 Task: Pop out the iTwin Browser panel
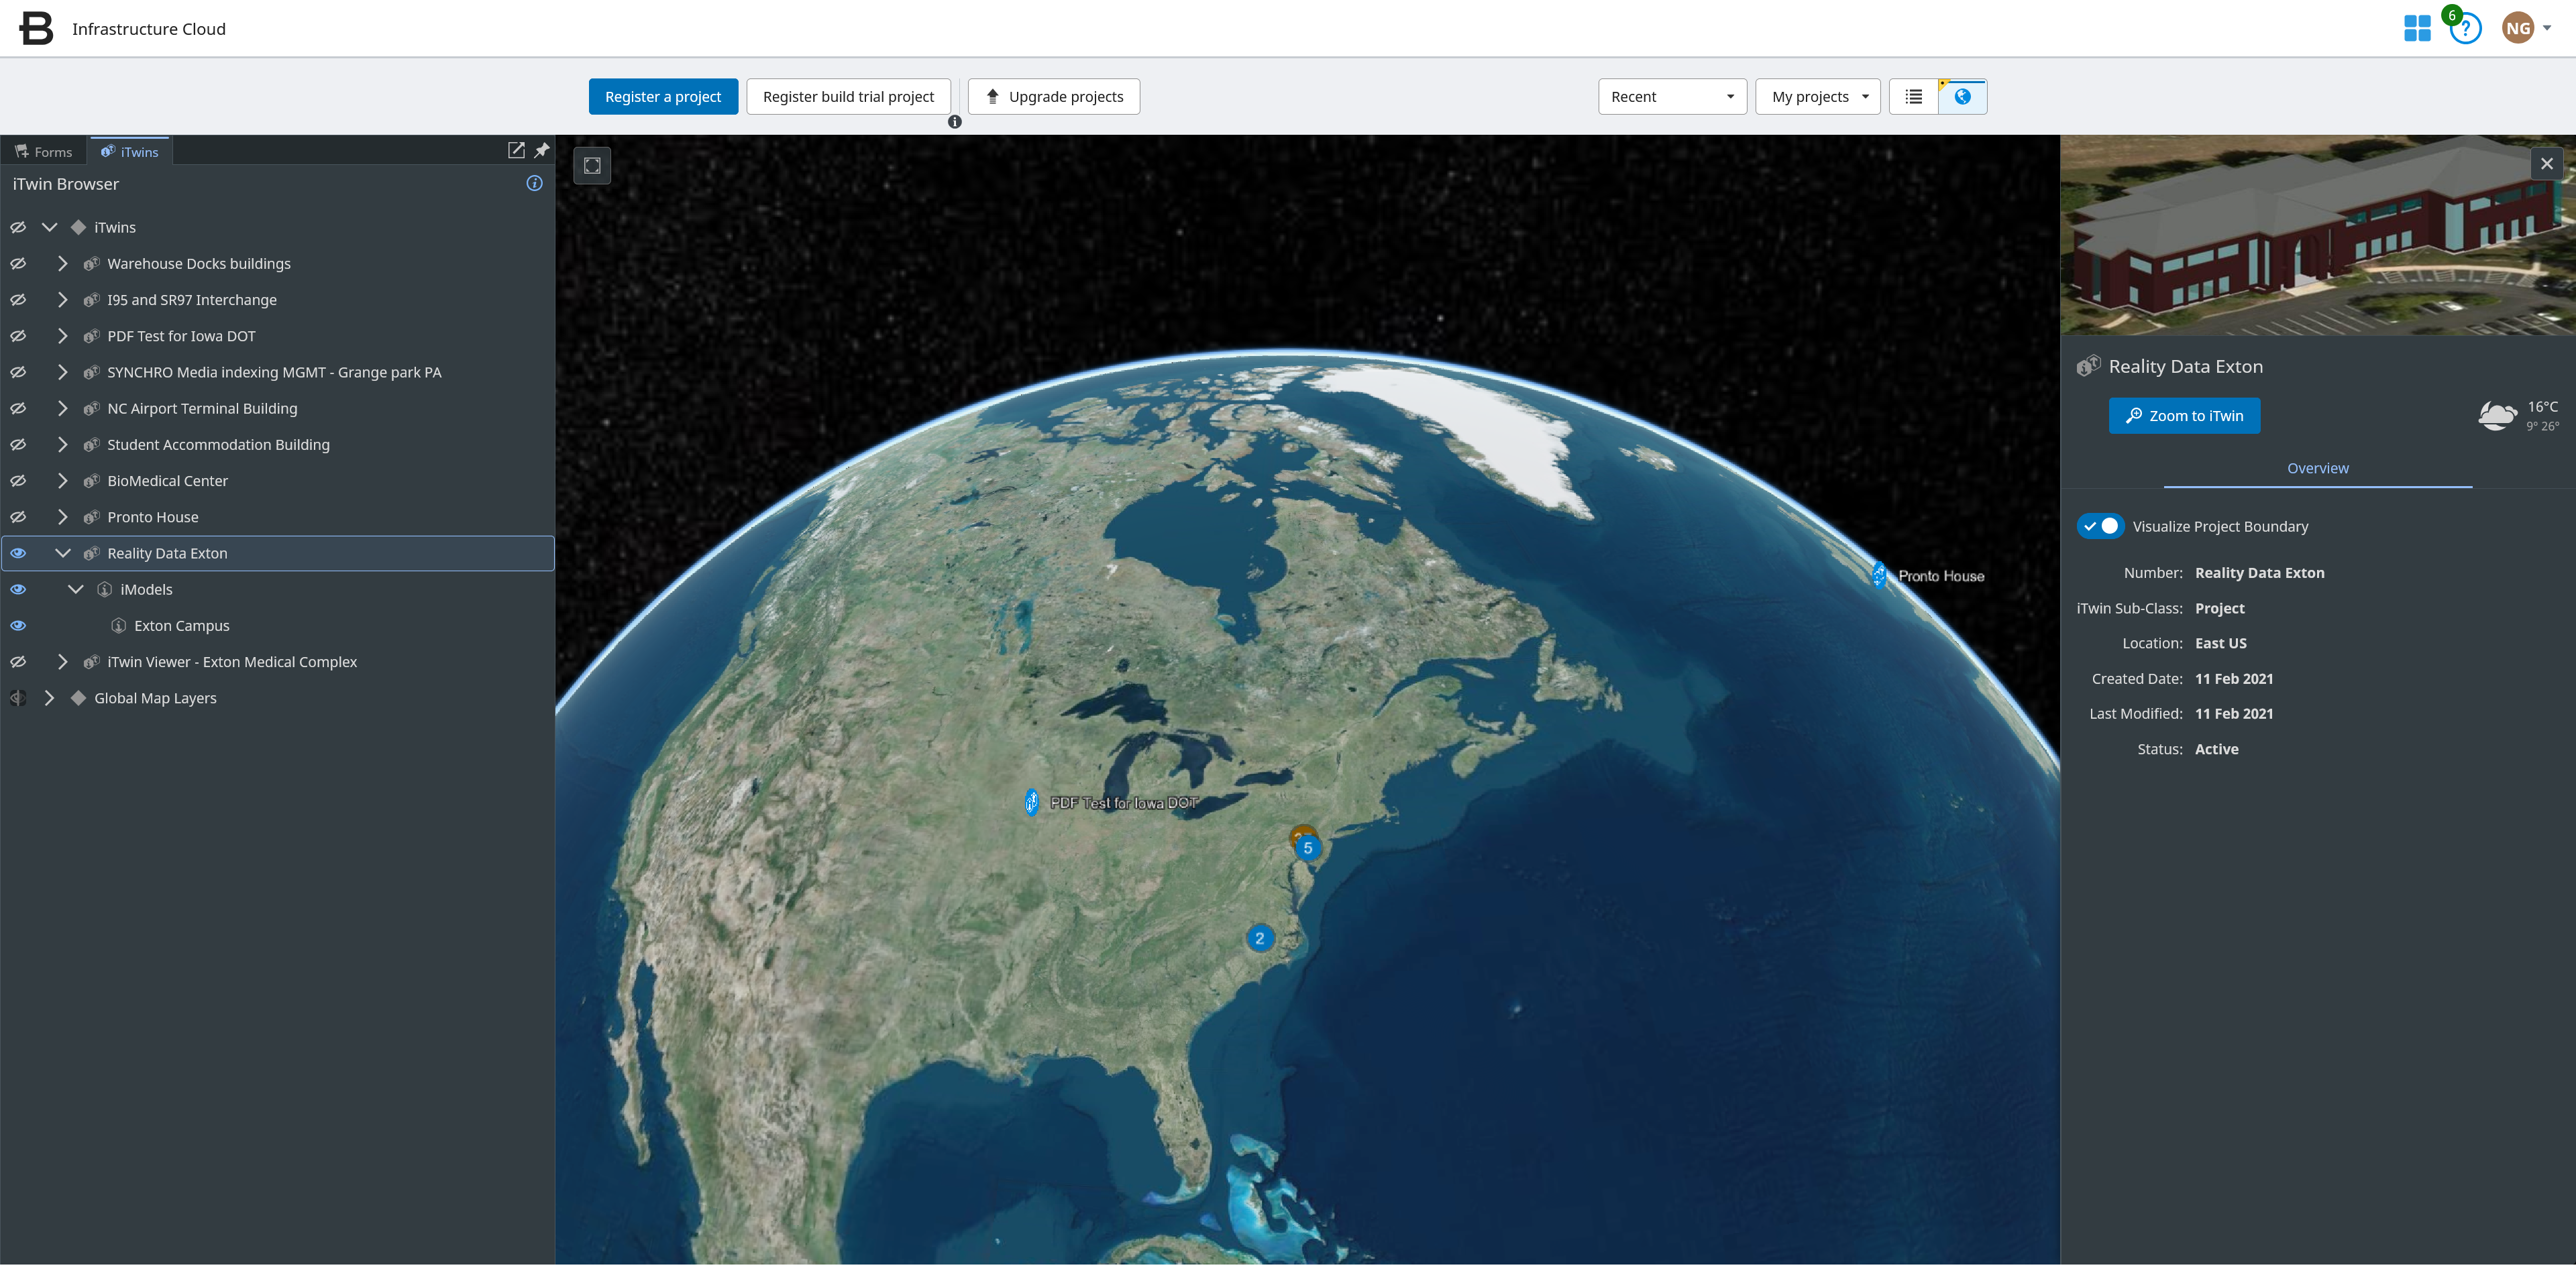(516, 150)
